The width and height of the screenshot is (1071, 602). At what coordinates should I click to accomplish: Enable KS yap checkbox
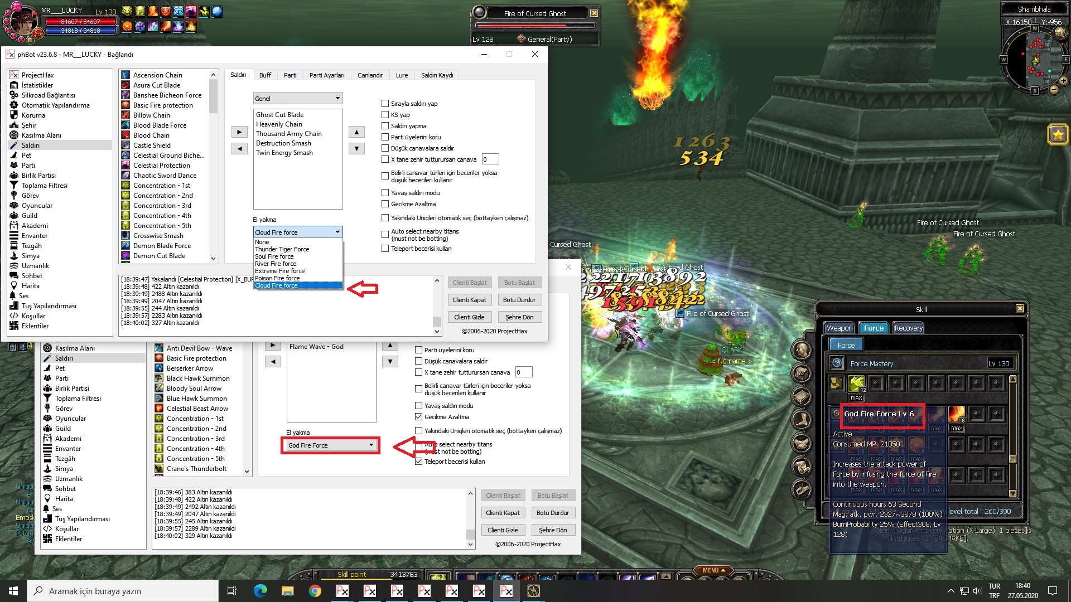coord(385,115)
